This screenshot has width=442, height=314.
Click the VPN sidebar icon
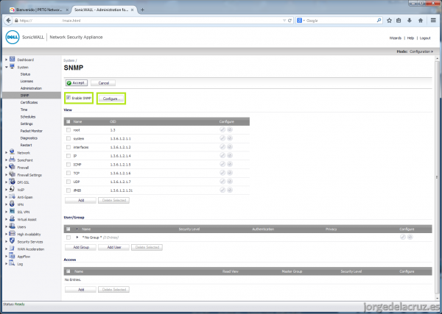point(12,204)
